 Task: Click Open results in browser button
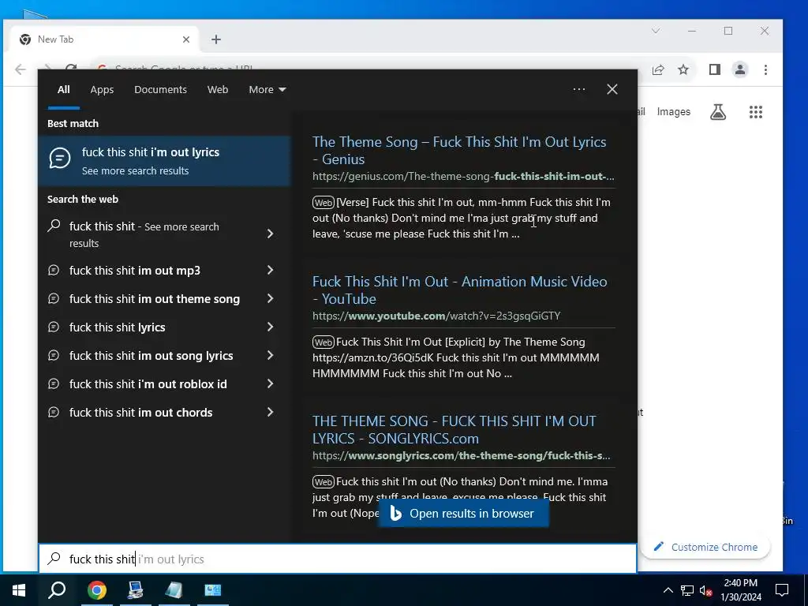point(464,514)
